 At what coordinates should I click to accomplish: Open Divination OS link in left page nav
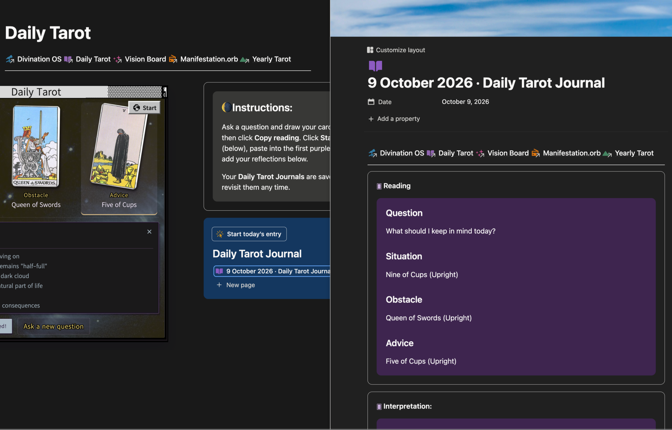[x=34, y=59]
